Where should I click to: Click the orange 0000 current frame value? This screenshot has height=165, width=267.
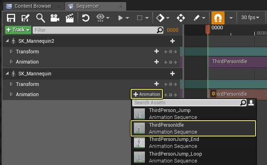(x=173, y=30)
